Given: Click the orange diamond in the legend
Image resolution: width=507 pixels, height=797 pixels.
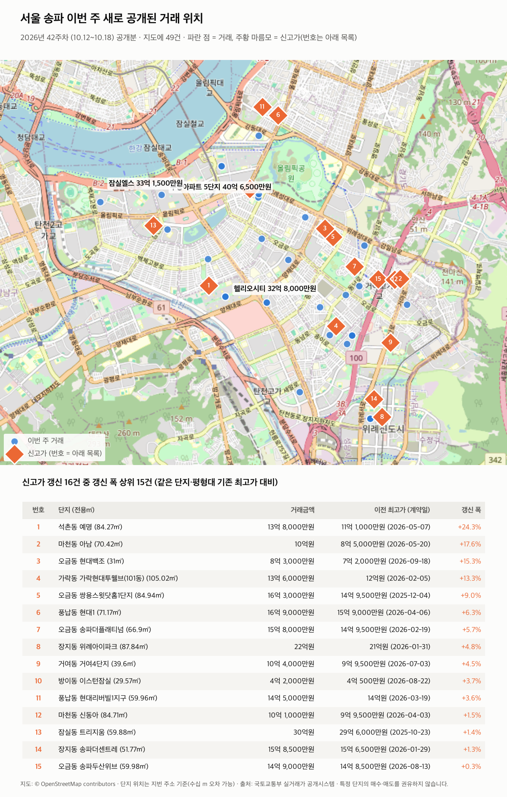Looking at the screenshot, I should 15,454.
